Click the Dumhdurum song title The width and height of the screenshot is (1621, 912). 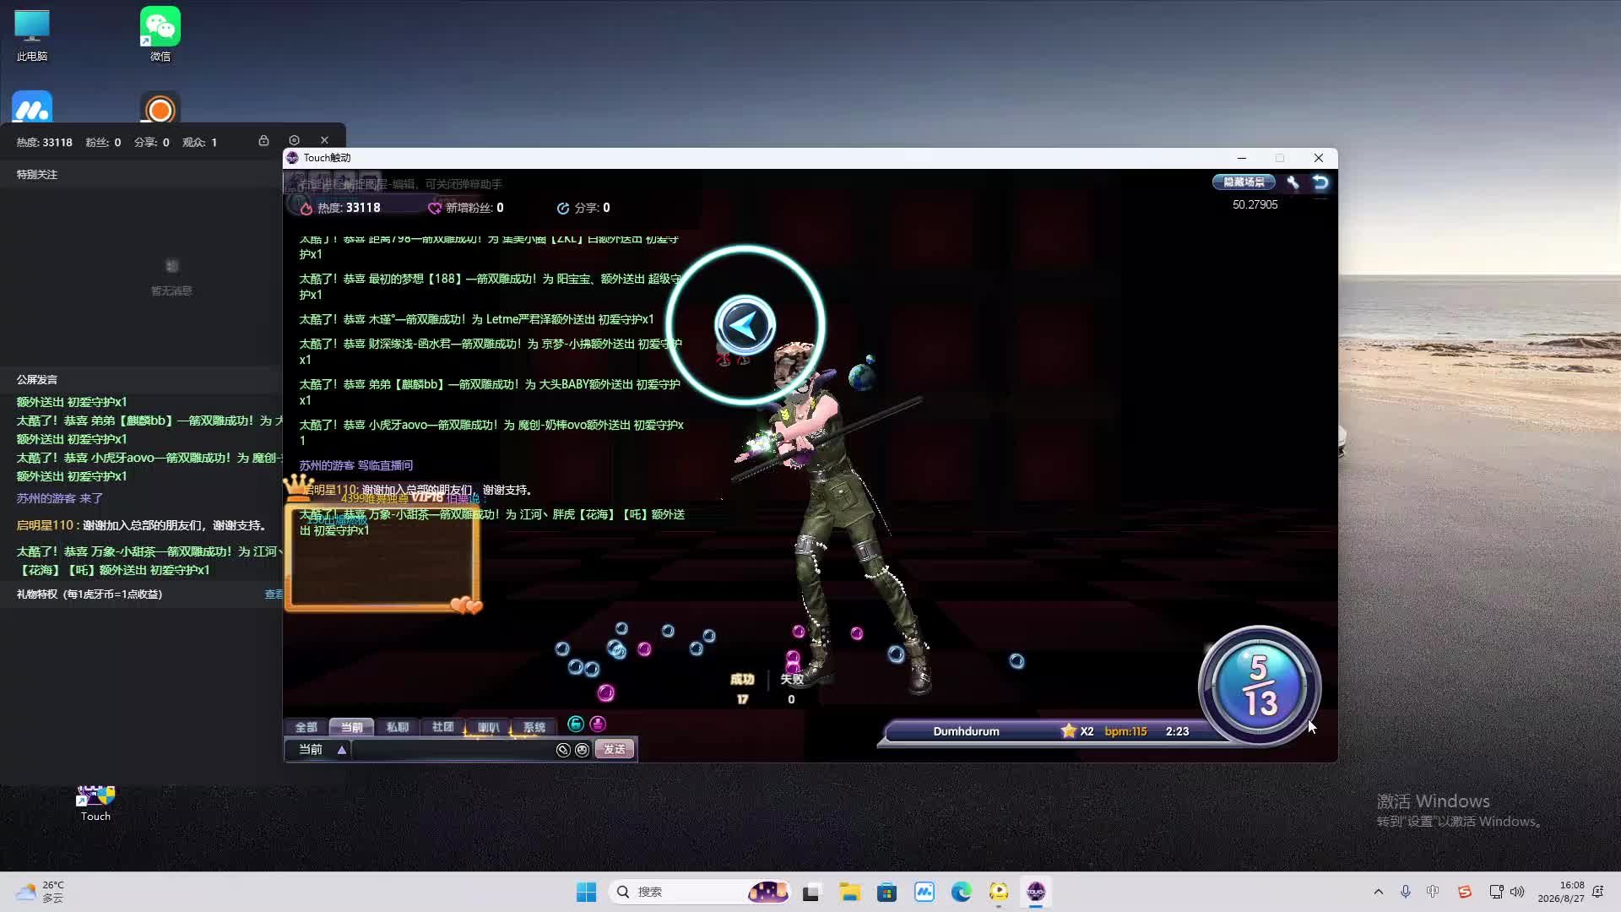click(x=966, y=731)
